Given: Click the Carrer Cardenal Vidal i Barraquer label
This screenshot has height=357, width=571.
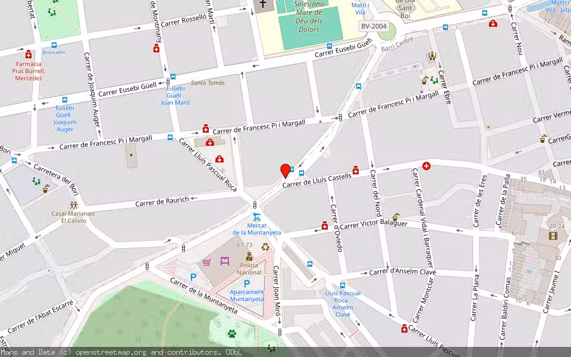Looking at the screenshot, I should (x=422, y=218).
